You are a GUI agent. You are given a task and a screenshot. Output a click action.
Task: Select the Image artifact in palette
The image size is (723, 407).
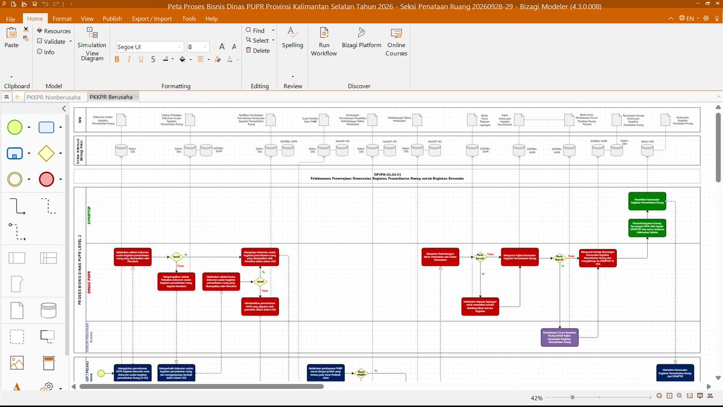coord(17,362)
